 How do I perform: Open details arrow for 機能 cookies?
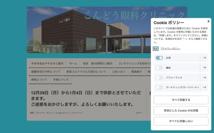coord(204,67)
